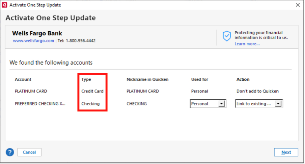Image resolution: width=305 pixels, height=164 pixels.
Task: Click the Quicken logo in title bar
Action: pos(5,5)
